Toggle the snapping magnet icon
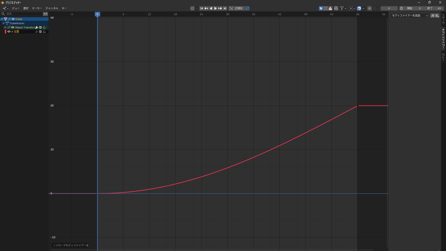 359,8
